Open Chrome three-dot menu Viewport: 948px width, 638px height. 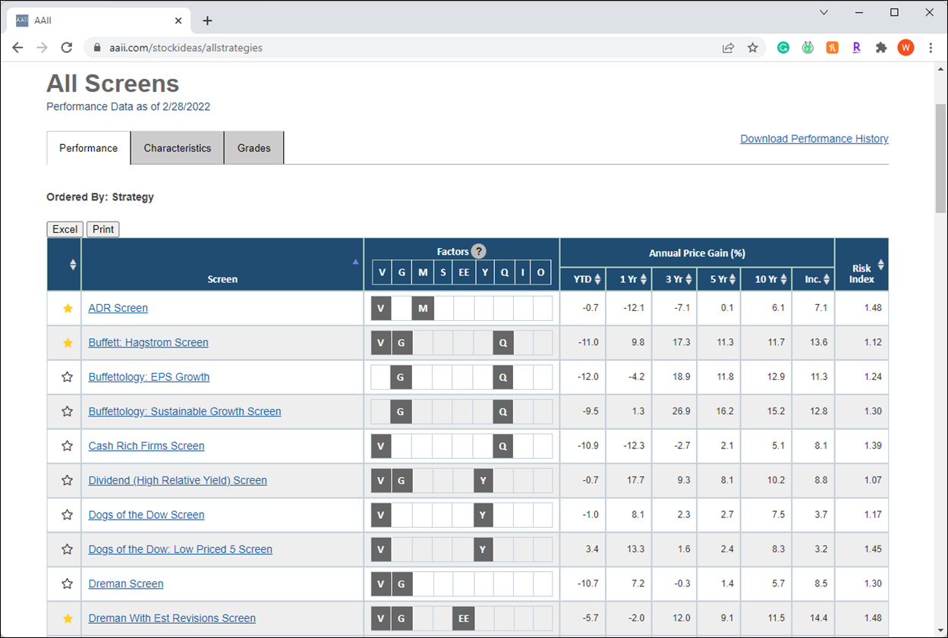[x=931, y=47]
